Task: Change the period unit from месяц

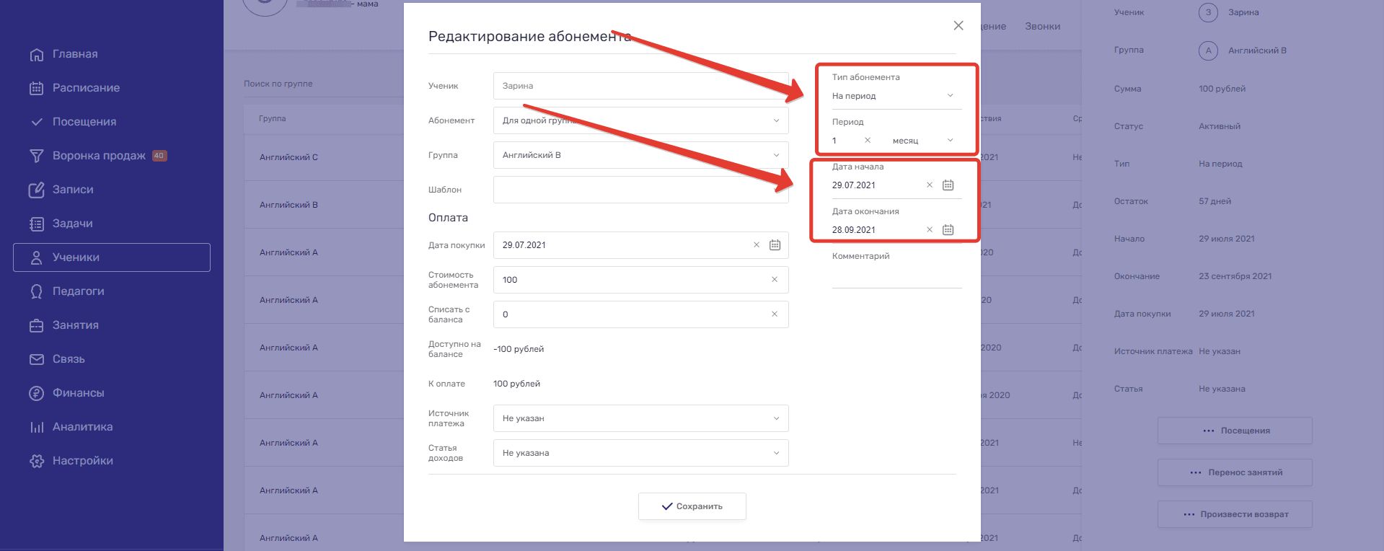Action: point(923,141)
